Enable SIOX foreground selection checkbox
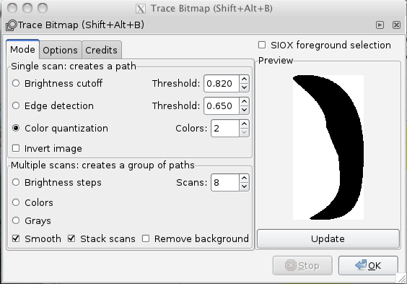This screenshot has height=284, width=407. pyautogui.click(x=262, y=45)
